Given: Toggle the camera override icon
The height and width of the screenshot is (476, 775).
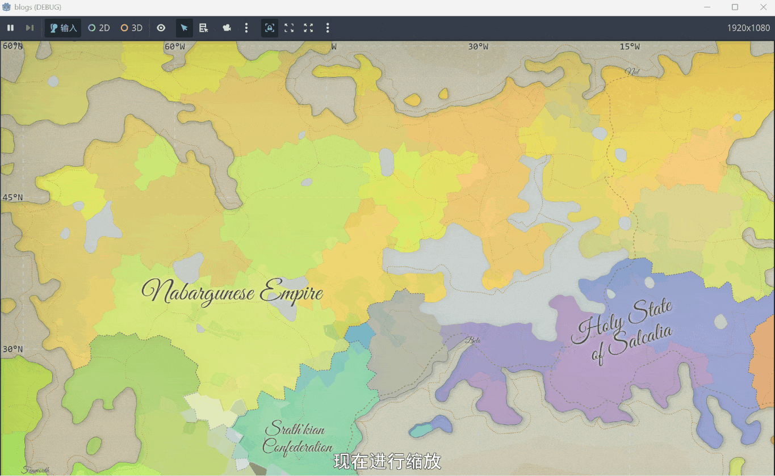Looking at the screenshot, I should (x=227, y=28).
